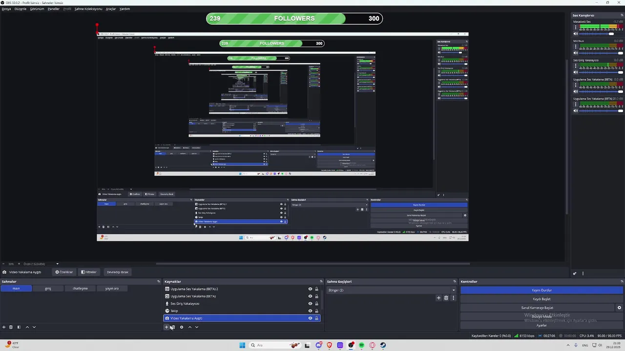Image resolution: width=625 pixels, height=351 pixels.
Task: Click Sanal Kamerayı Başlat button
Action: point(537,308)
